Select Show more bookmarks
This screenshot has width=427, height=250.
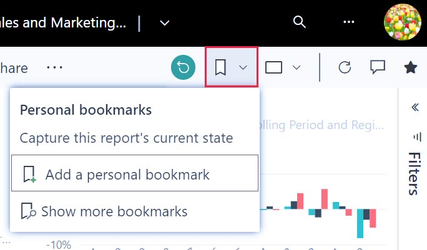[x=135, y=211]
